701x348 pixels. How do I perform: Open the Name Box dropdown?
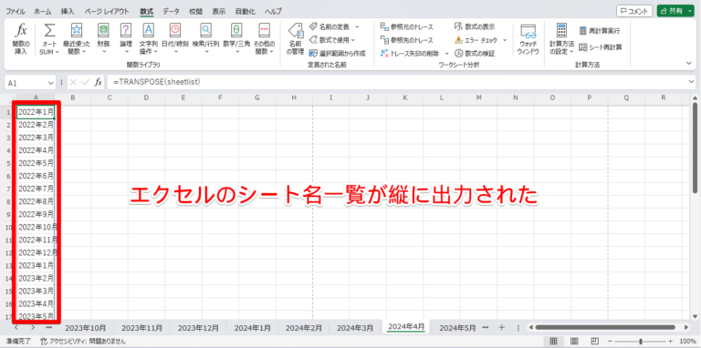tap(50, 83)
